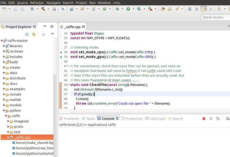
Task: Click the editor horizontal scrollbar
Action: 150,111
